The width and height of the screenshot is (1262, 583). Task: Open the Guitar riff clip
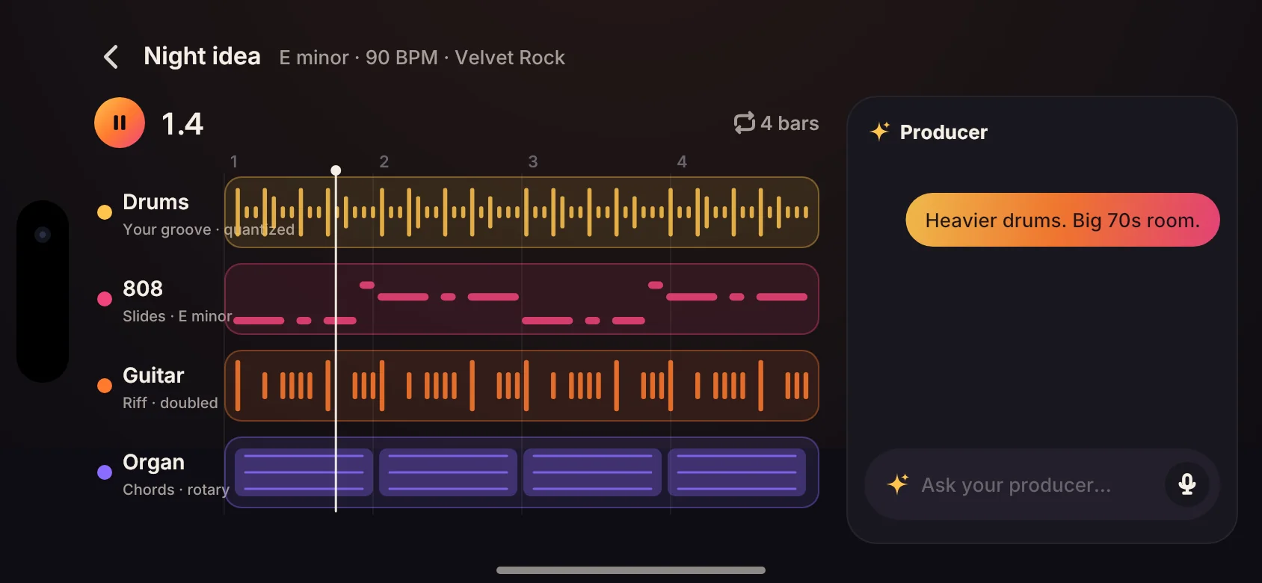pos(522,386)
